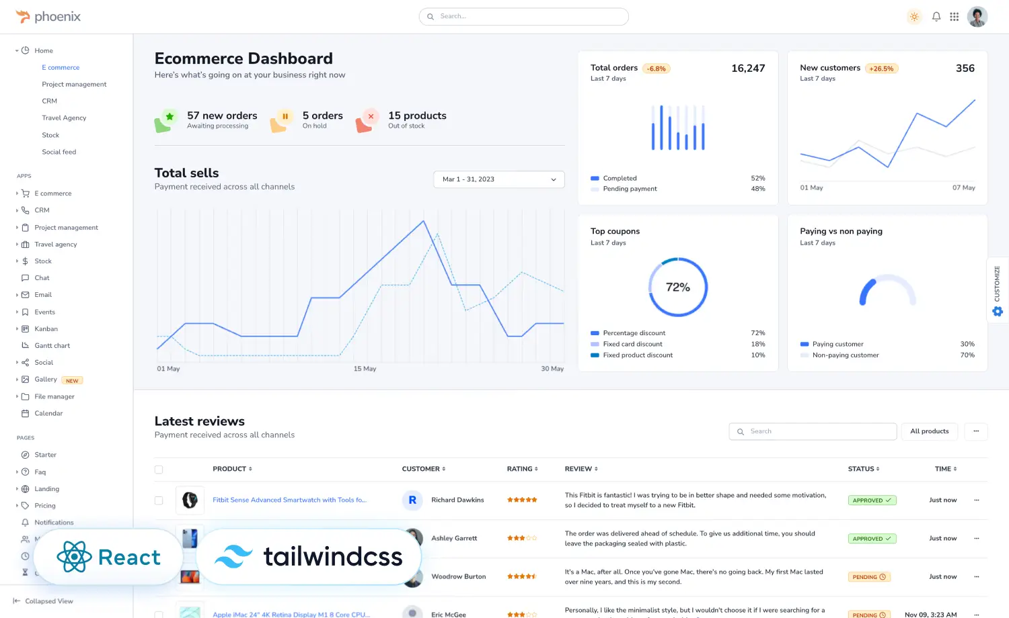Image resolution: width=1009 pixels, height=618 pixels.
Task: Click the Stock dollar icon
Action: point(25,261)
